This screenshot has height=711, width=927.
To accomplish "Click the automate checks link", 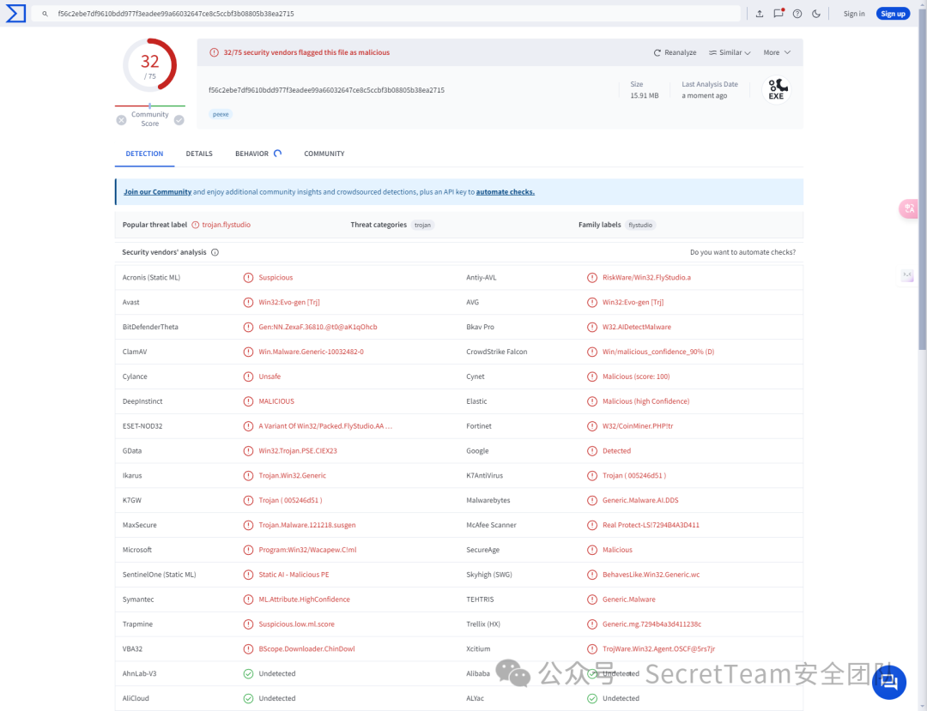I will pos(505,192).
